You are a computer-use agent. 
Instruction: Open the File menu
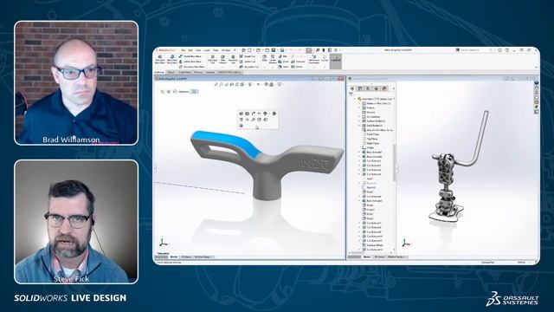point(183,50)
